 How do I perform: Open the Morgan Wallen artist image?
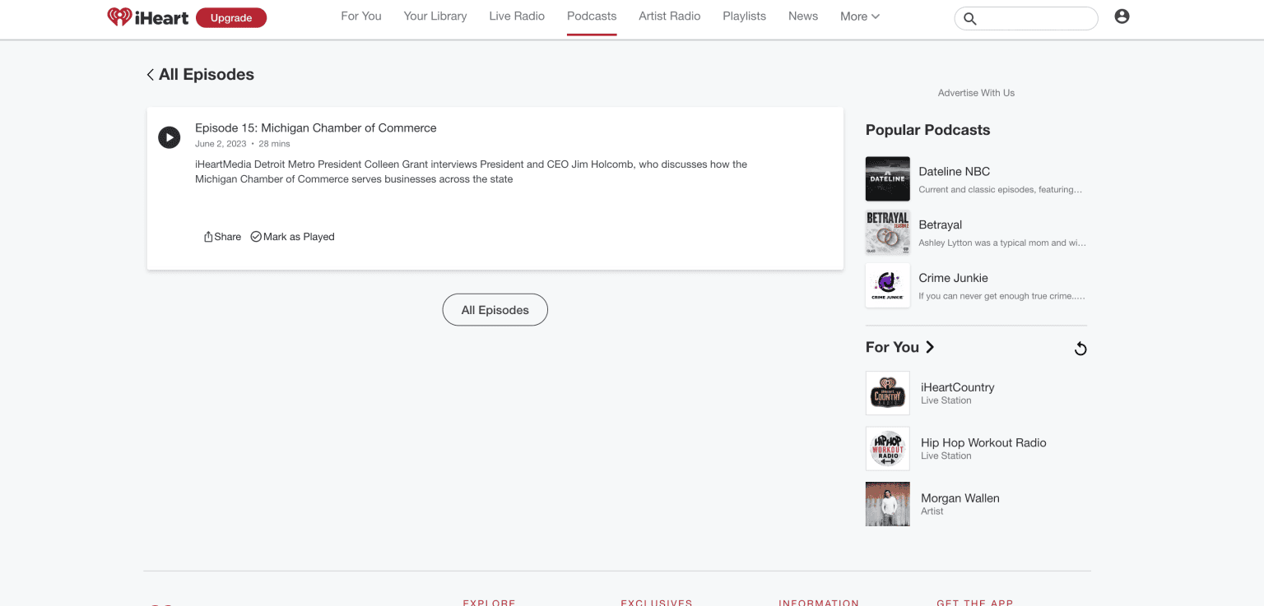(x=888, y=504)
